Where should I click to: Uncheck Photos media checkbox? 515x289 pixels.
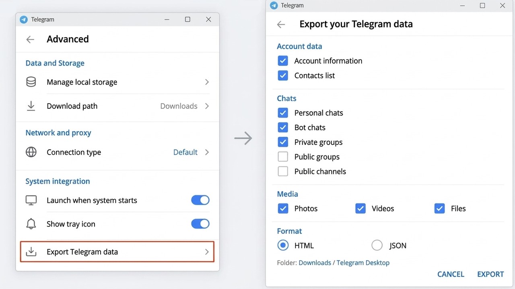[x=283, y=208]
